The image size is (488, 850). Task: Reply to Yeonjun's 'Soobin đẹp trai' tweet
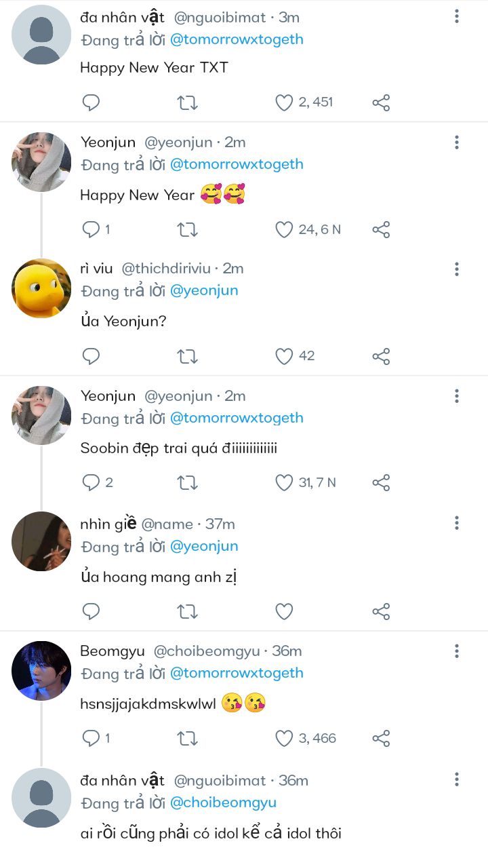[x=91, y=483]
